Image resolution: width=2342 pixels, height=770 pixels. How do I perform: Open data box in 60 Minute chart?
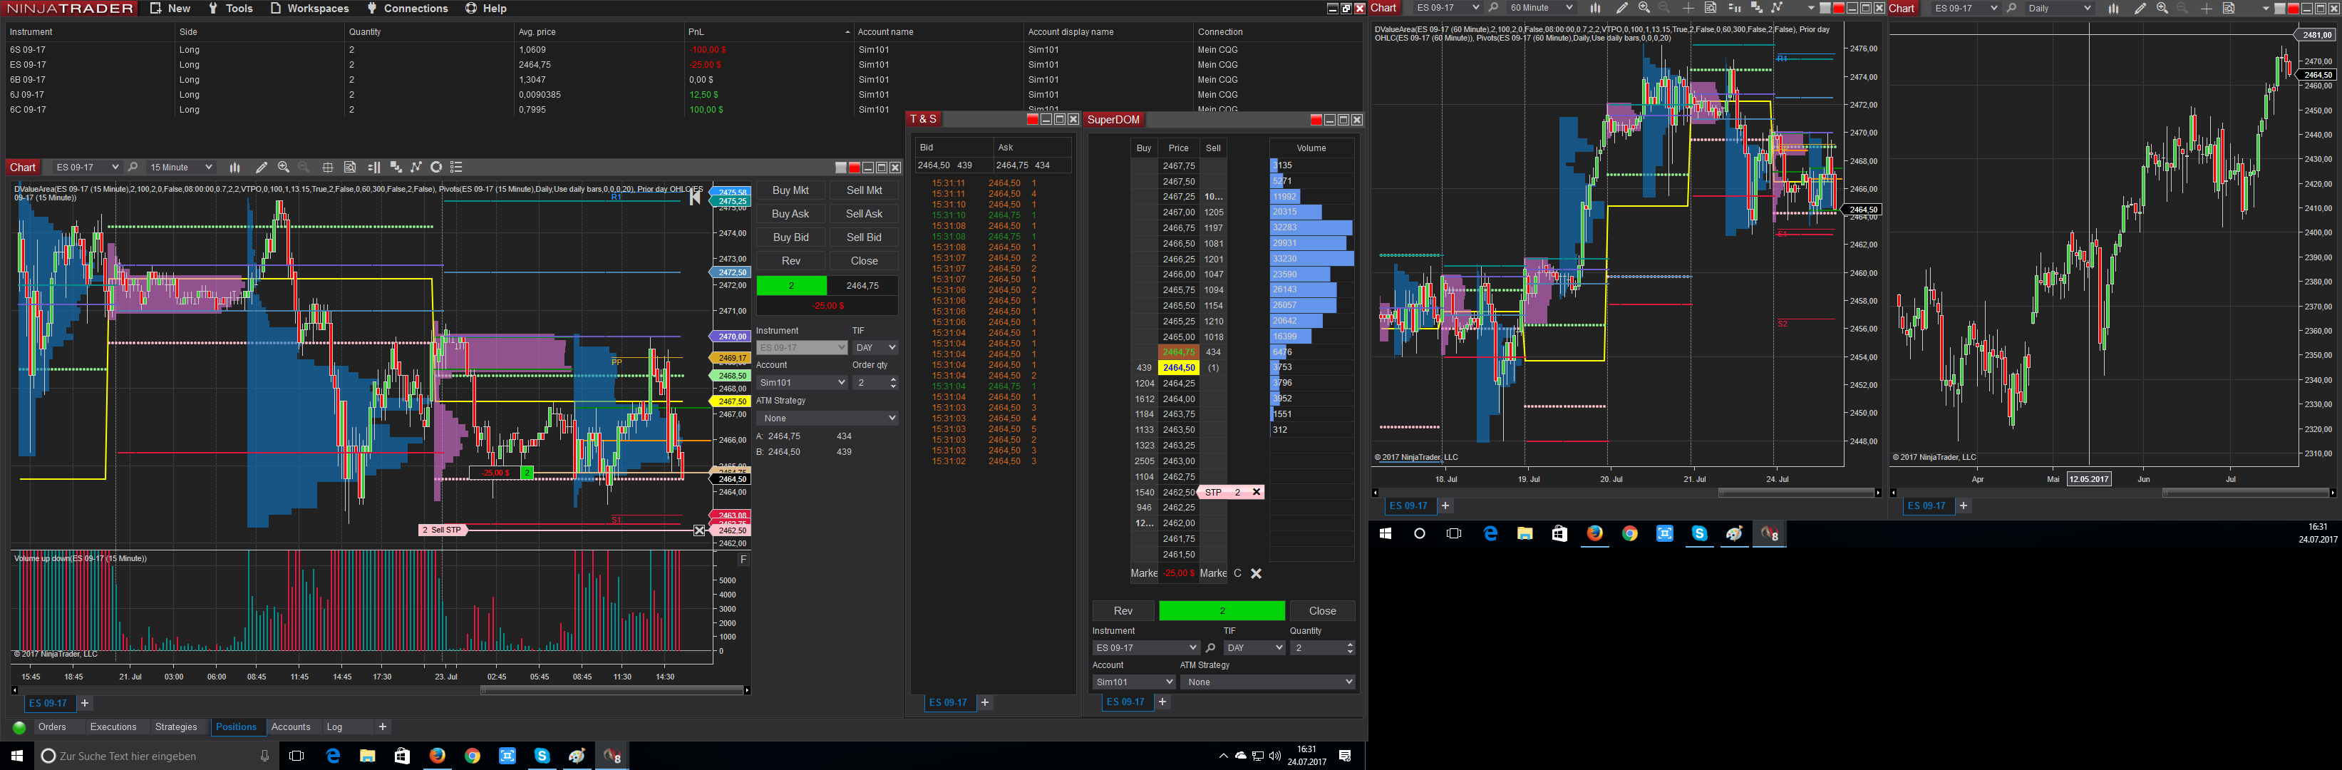[x=1710, y=8]
